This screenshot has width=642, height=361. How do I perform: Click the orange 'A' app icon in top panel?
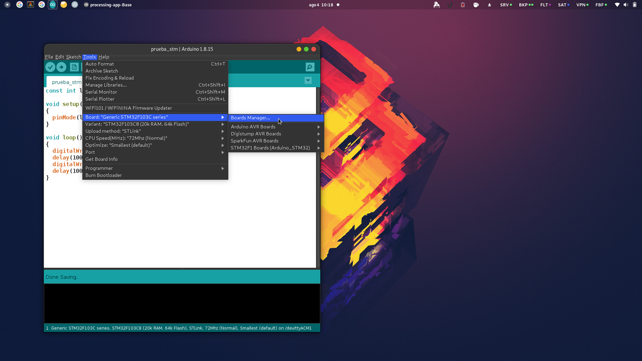click(x=31, y=5)
